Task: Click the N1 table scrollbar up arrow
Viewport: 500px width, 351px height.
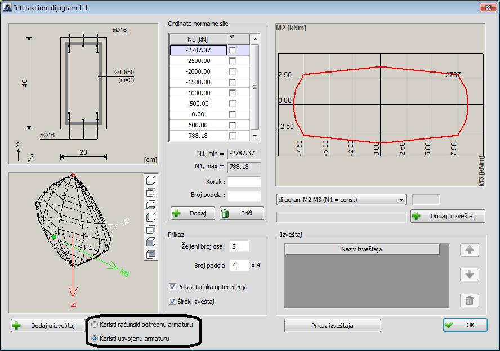Action: 255,39
